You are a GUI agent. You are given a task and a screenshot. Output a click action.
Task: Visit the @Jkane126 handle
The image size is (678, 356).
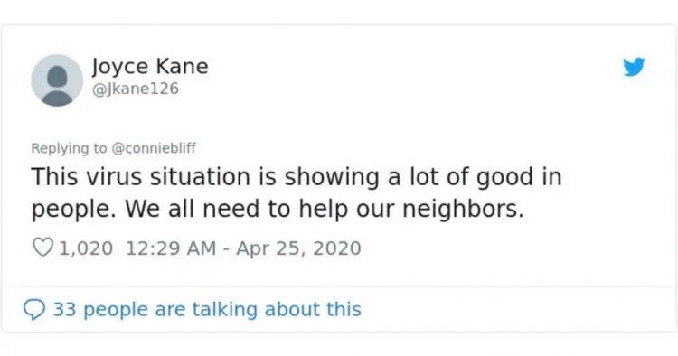(136, 89)
